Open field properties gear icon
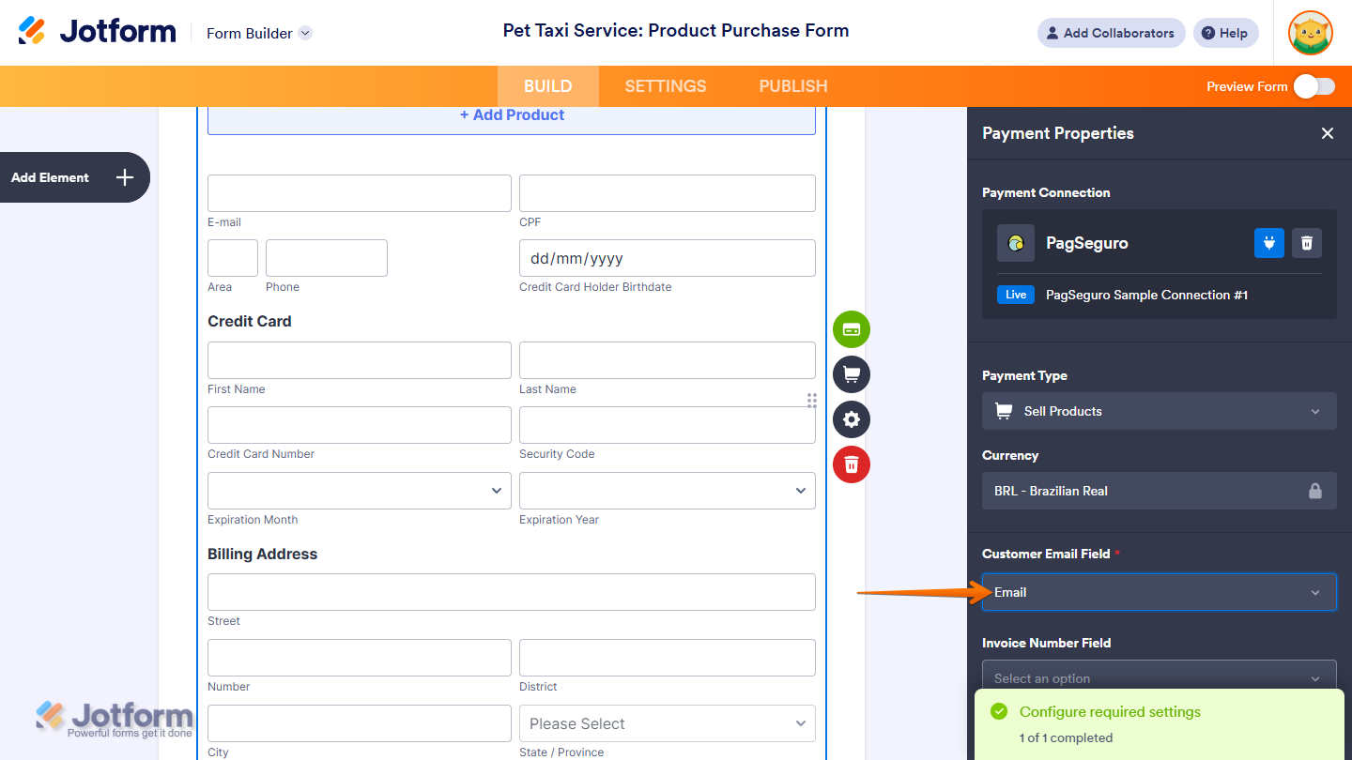 852,419
